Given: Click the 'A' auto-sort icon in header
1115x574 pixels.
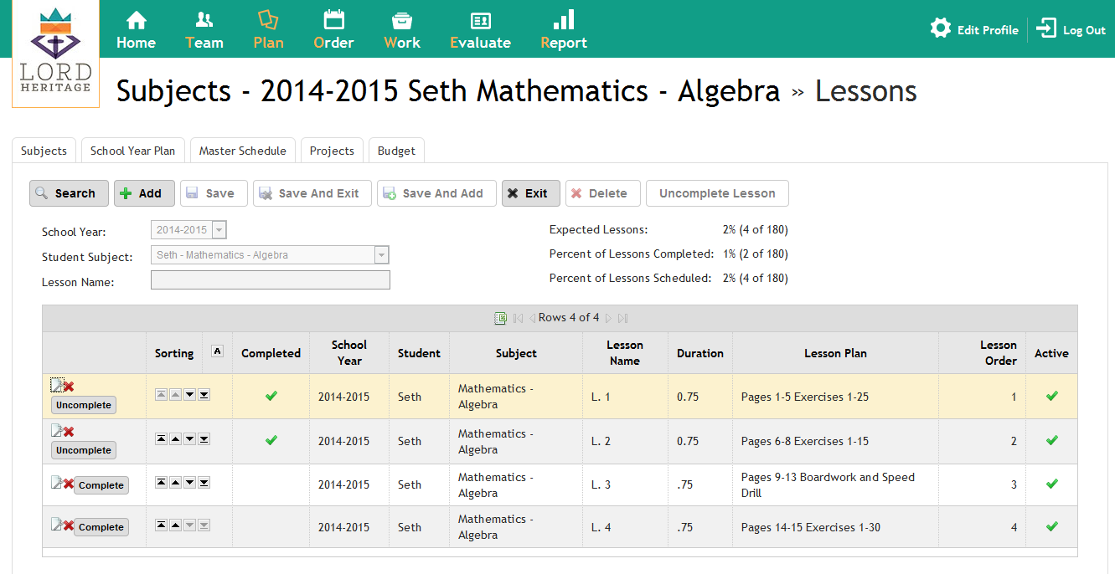Looking at the screenshot, I should click(217, 351).
